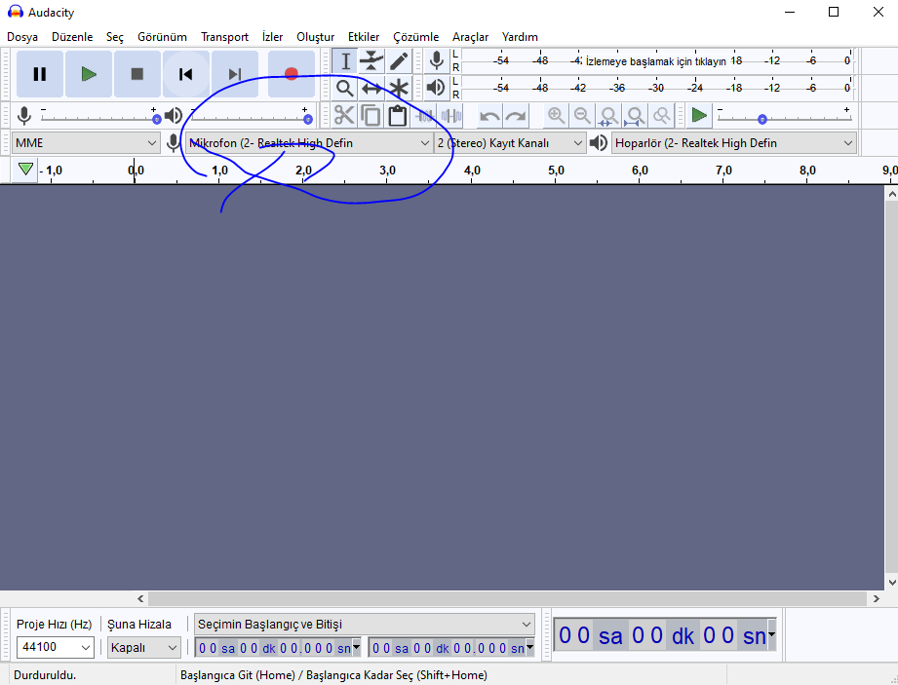
Task: Skip to start button in transport bar
Action: [185, 74]
